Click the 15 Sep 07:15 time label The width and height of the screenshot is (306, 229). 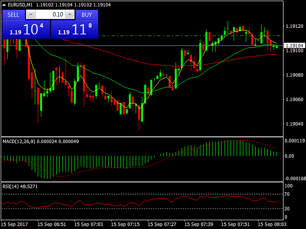[x=125, y=224]
